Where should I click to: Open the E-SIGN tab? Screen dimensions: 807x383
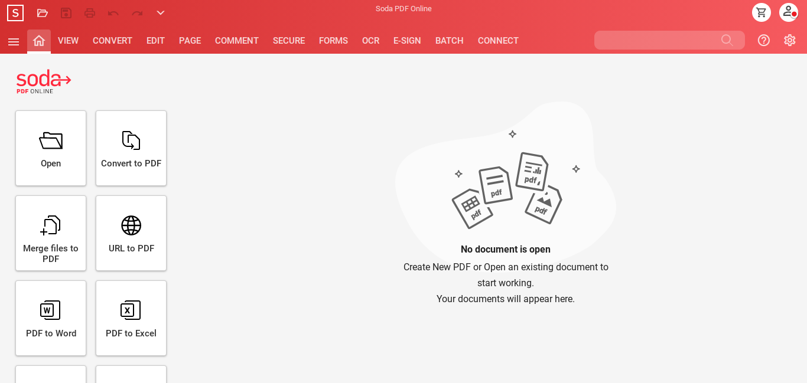pyautogui.click(x=407, y=41)
